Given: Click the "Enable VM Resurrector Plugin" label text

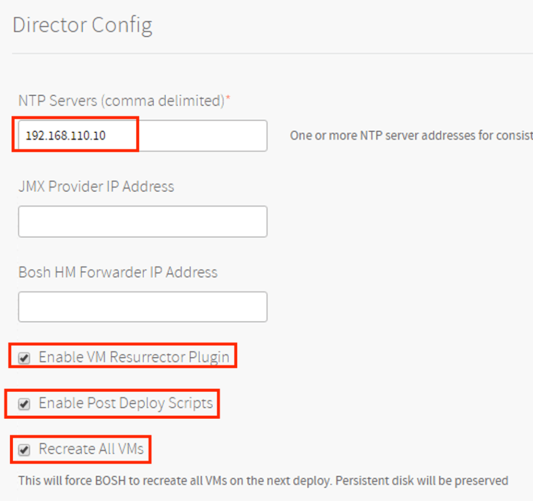Looking at the screenshot, I should 133,357.
